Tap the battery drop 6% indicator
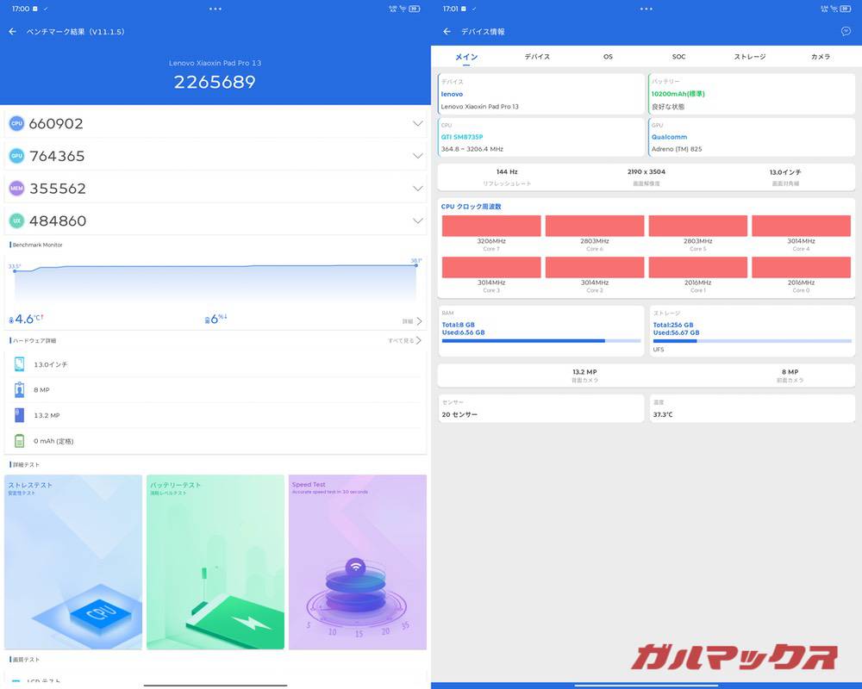 pyautogui.click(x=215, y=319)
